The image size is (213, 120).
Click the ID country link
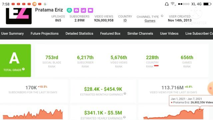125,20
